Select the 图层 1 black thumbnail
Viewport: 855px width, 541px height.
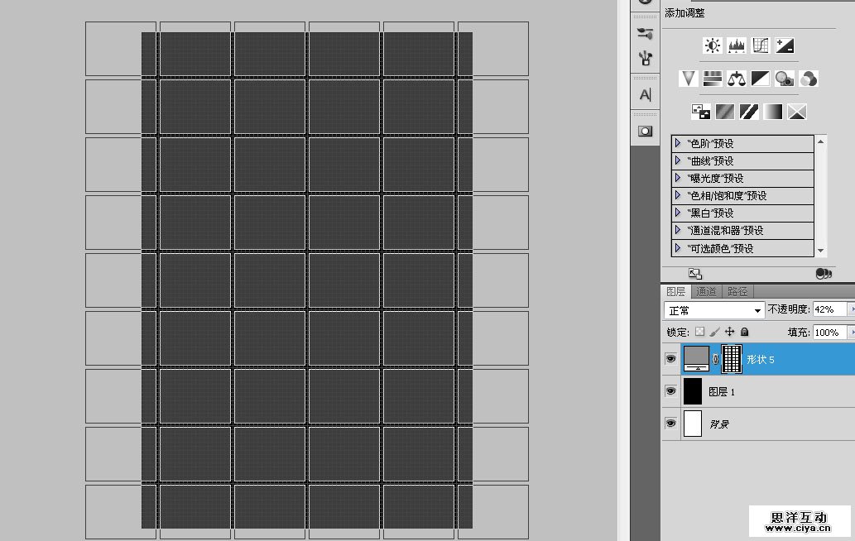coord(693,391)
